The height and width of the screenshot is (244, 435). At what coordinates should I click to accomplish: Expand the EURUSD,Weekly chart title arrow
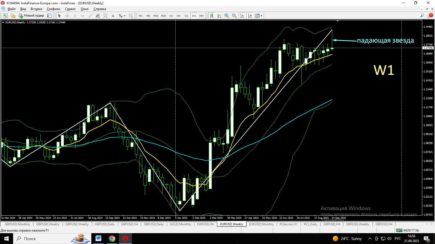[x=3, y=23]
